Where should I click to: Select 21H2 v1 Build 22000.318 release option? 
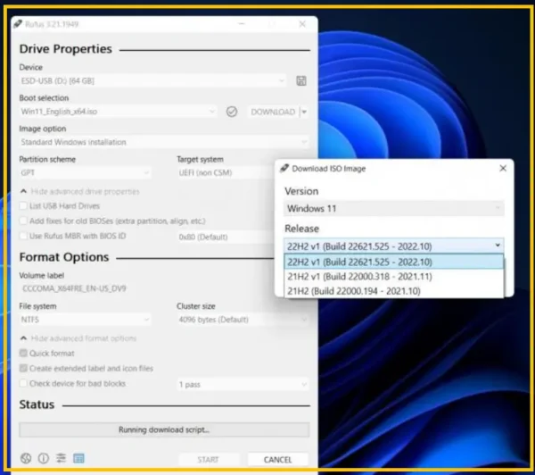coord(394,277)
